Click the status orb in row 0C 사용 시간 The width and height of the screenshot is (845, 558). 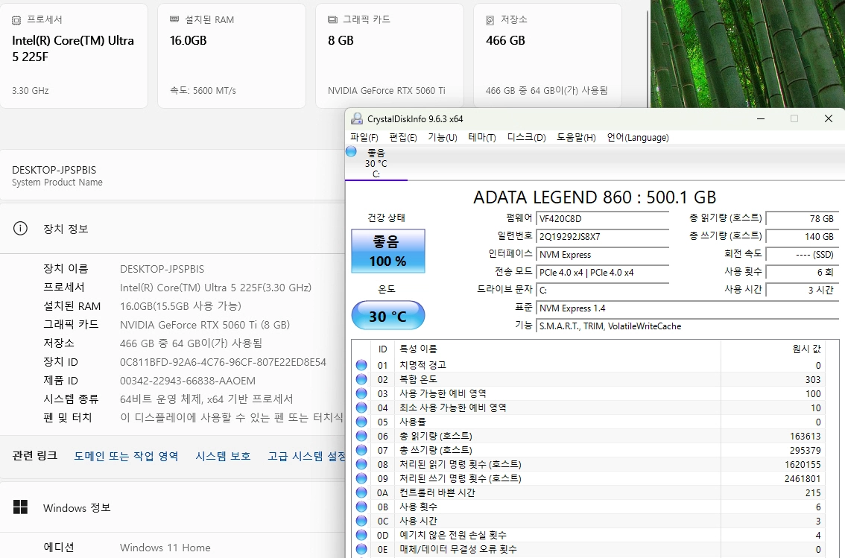[x=361, y=521]
